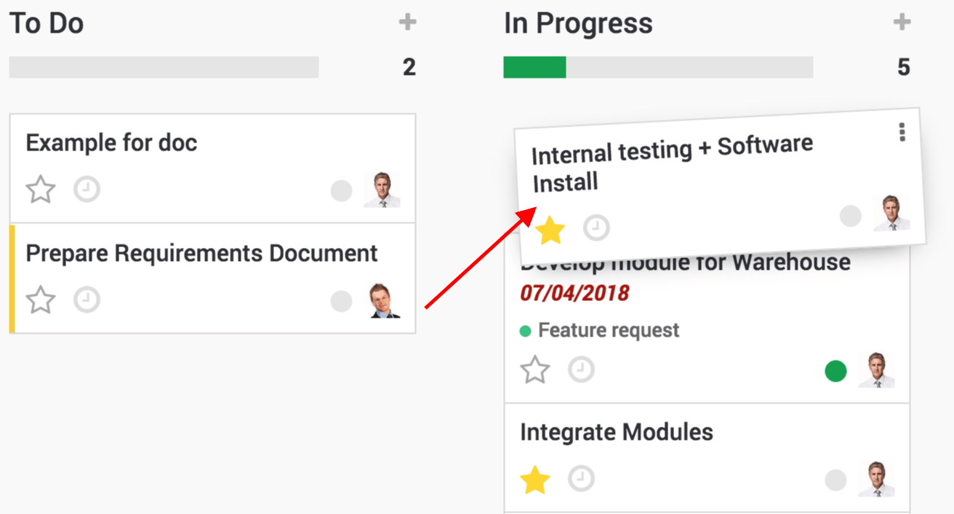Click the gray kanban status circle on Example for doc
The height and width of the screenshot is (514, 954).
pyautogui.click(x=341, y=190)
